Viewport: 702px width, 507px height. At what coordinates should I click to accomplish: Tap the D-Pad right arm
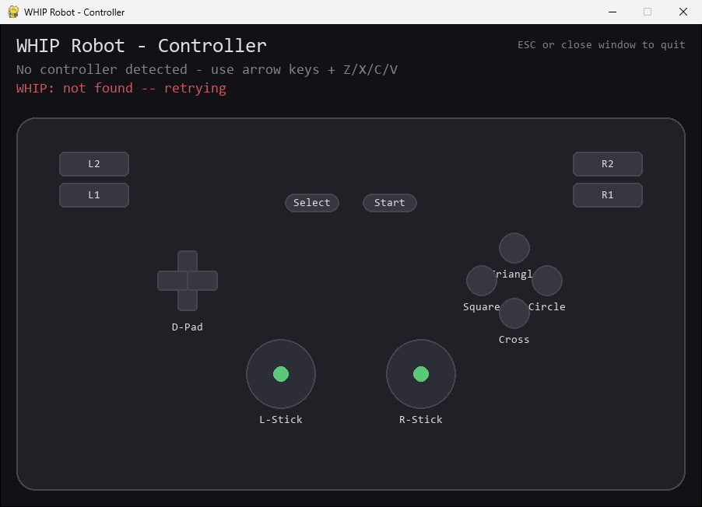(202, 281)
